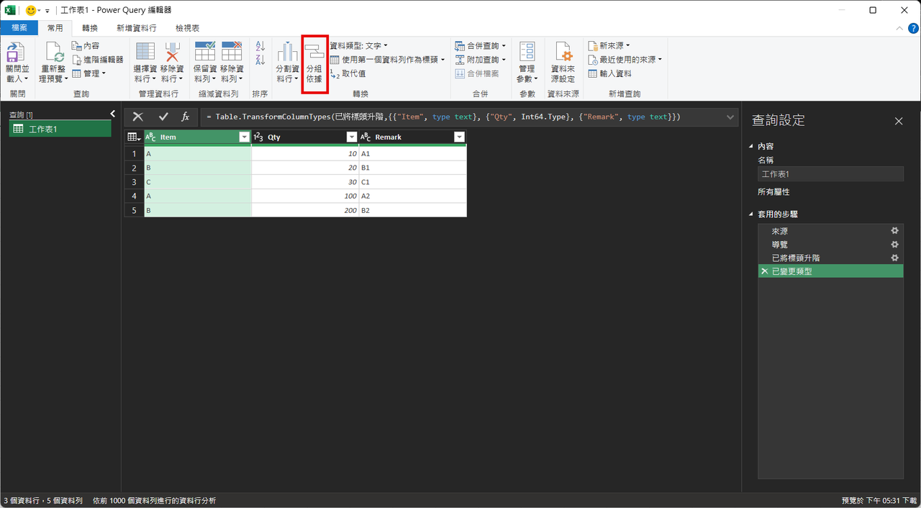Delete the 已變更類型 step with its X
921x508 pixels.
click(764, 271)
